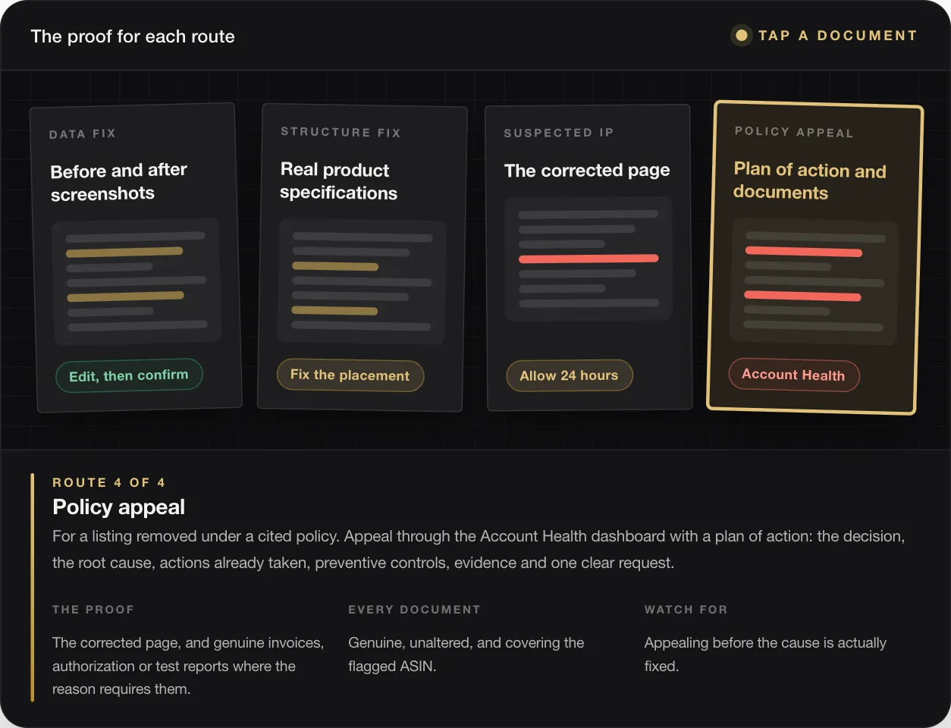Image resolution: width=951 pixels, height=728 pixels.
Task: Click the 'WATCH FOR' column header
Action: click(686, 610)
